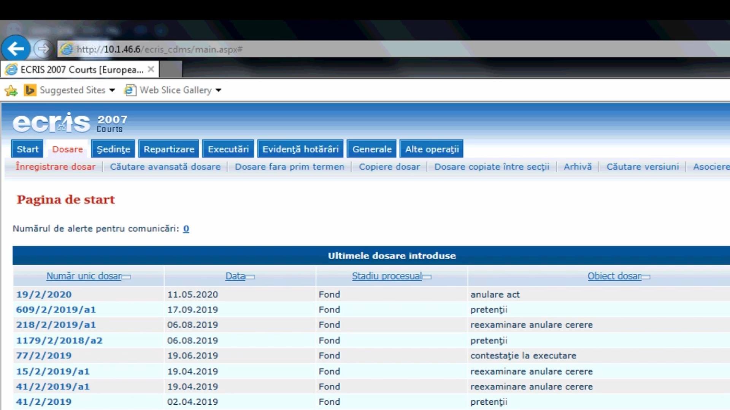Go back using the browser back arrow

click(16, 48)
